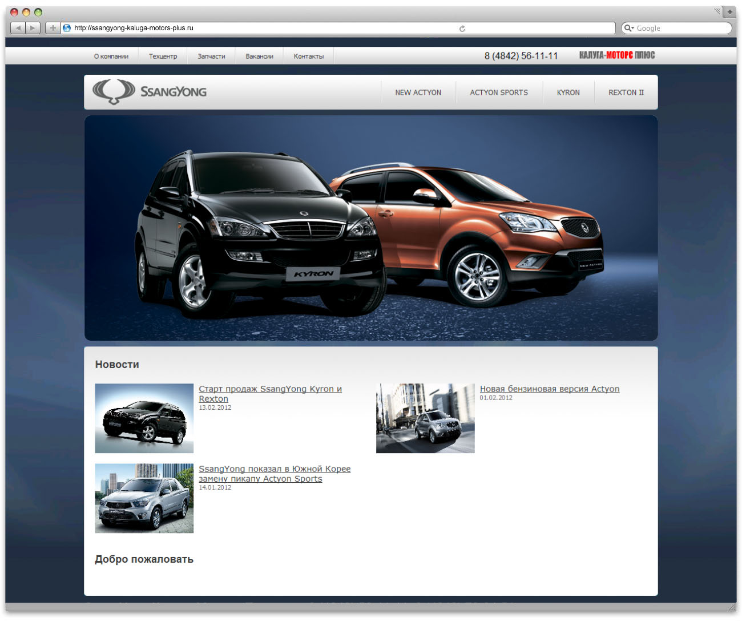Open a new tab with plus button
Screen dimensions: 742x638
coord(729,11)
